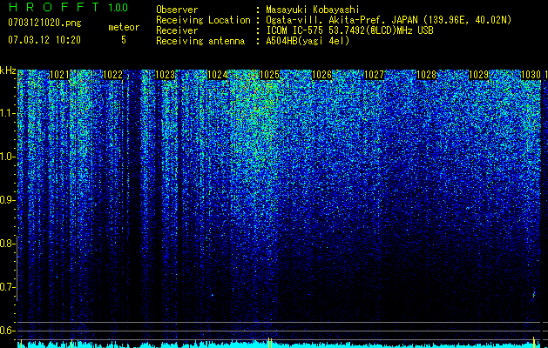Select the 1028 time label
The image size is (548, 348).
(x=426, y=75)
